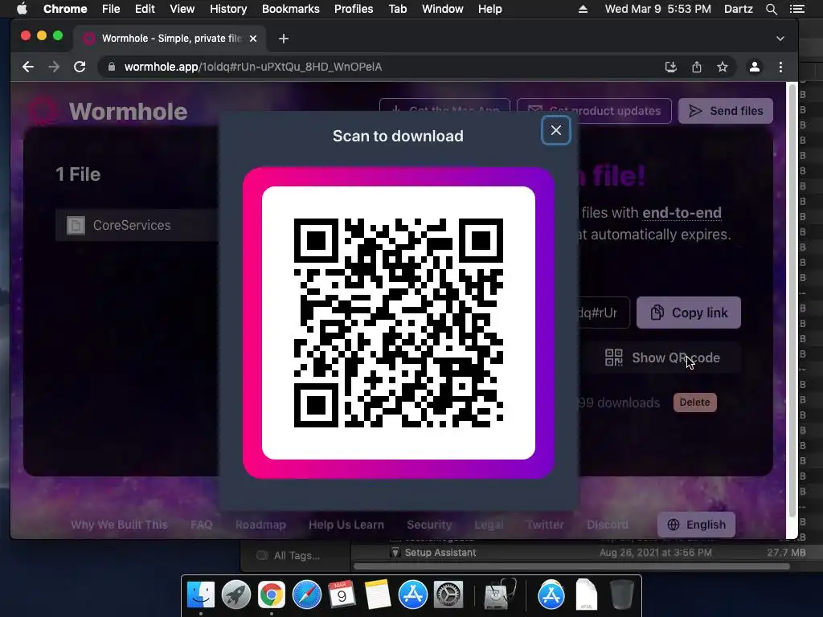The height and width of the screenshot is (617, 823).
Task: Open Safari from the Dock
Action: (x=306, y=595)
